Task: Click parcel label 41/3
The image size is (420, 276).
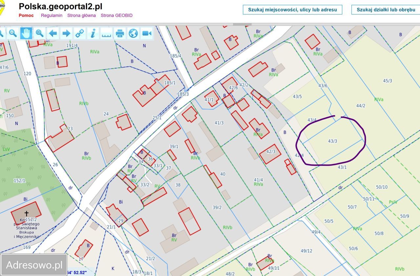Action: click(x=219, y=123)
